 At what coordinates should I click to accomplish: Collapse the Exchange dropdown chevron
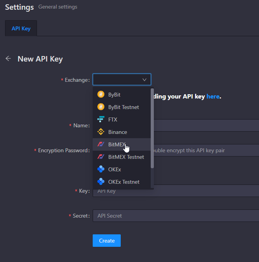click(144, 80)
